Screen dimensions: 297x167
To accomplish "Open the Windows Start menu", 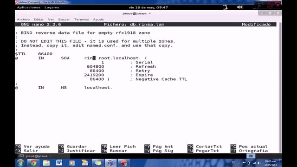I will tap(20, 163).
